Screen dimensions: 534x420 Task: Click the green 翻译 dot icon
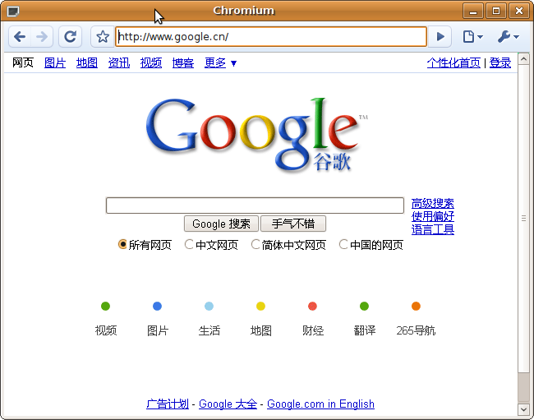(x=365, y=307)
